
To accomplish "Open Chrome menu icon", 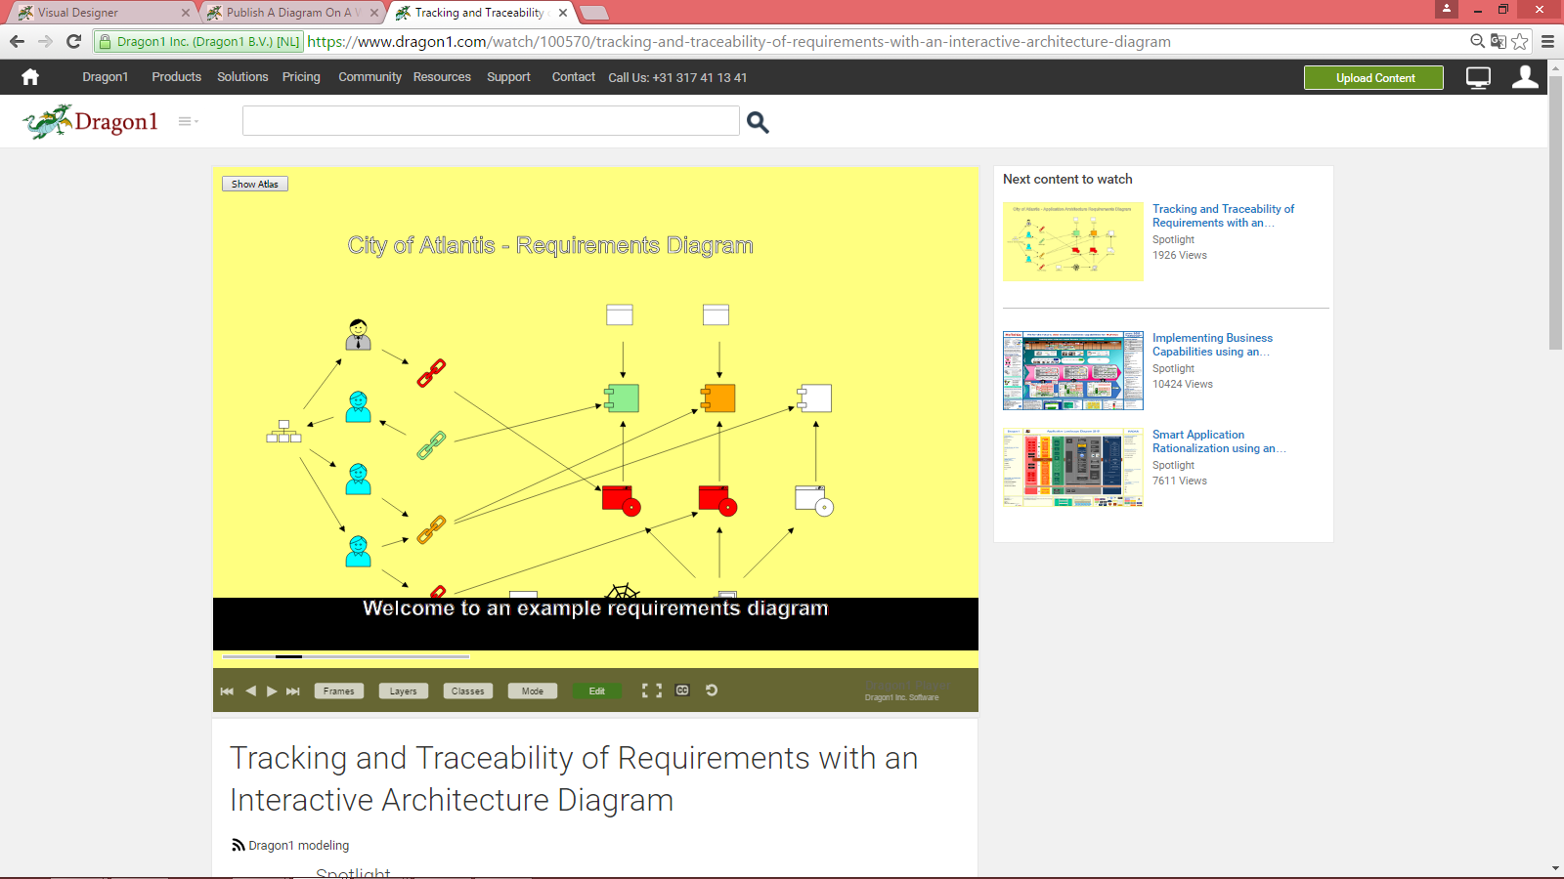I will [x=1547, y=41].
